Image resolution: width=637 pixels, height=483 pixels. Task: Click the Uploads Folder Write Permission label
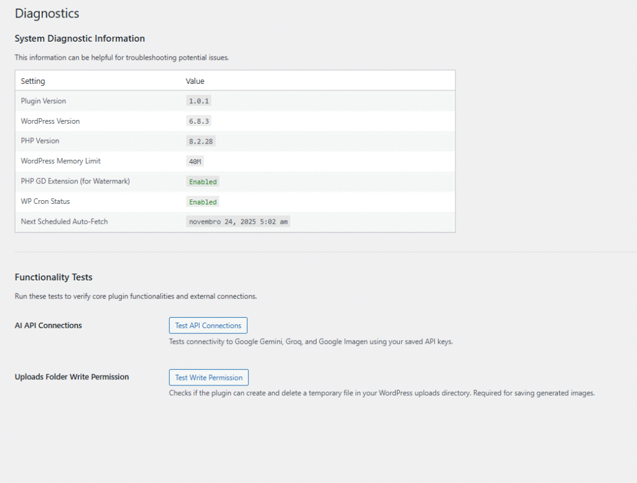click(72, 377)
